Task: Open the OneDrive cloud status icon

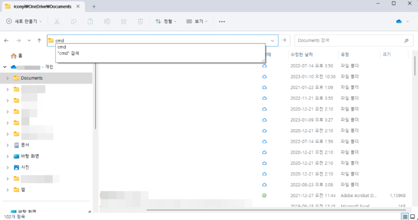Action: click(399, 21)
